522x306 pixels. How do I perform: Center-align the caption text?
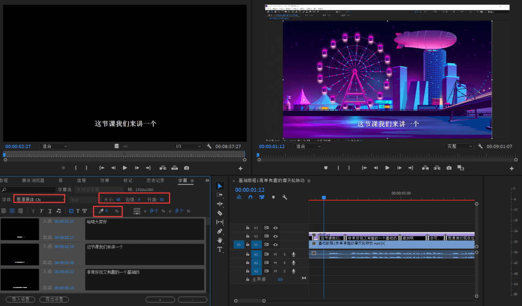12,211
